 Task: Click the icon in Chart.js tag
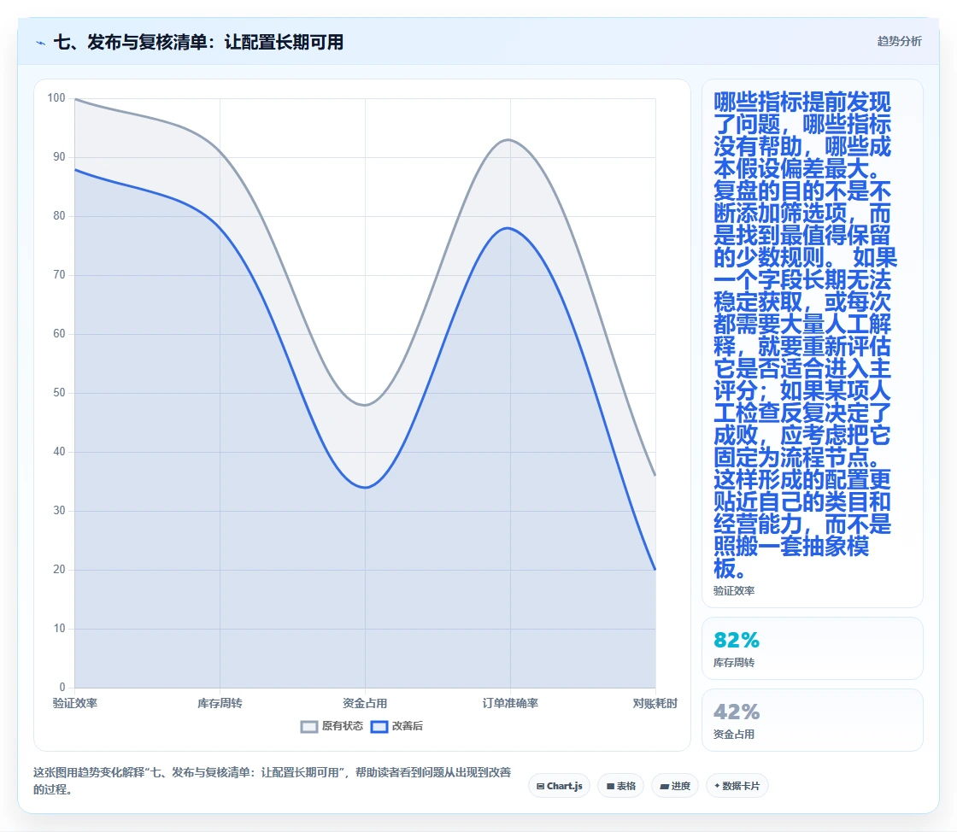point(540,786)
